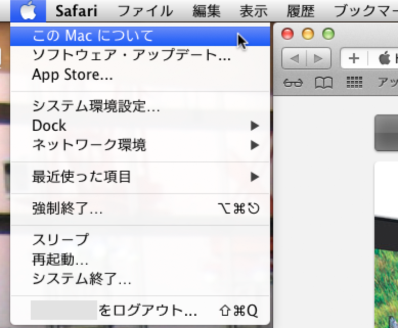
Task: Choose をログアウト… menu item
Action: pyautogui.click(x=140, y=310)
